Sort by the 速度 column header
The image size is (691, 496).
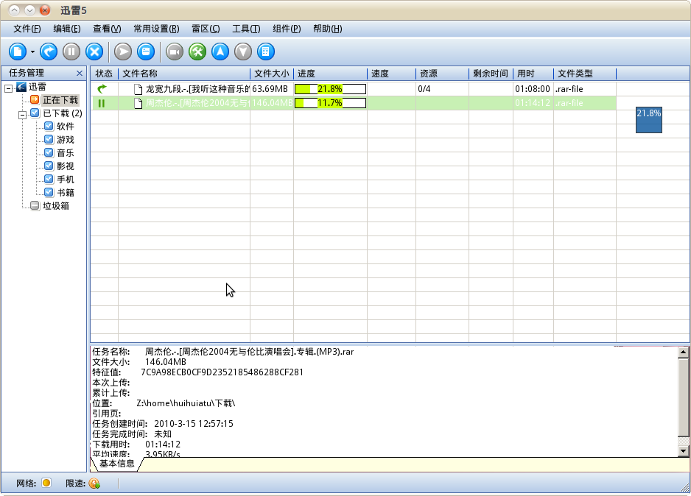coord(392,74)
